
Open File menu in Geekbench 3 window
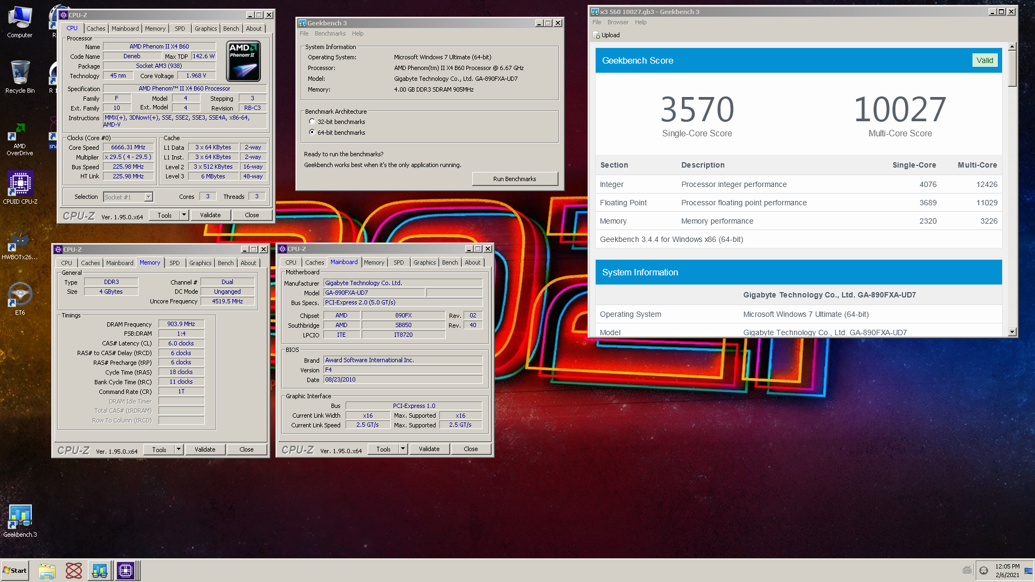[305, 33]
